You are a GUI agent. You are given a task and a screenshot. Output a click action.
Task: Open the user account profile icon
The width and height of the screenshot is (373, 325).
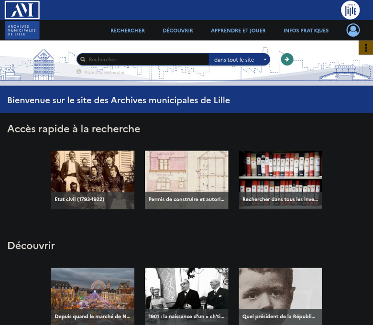click(353, 30)
